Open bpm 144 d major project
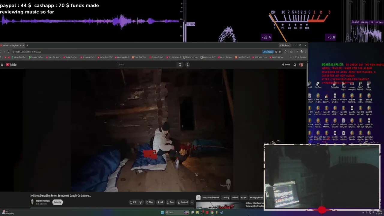 tap(343, 110)
